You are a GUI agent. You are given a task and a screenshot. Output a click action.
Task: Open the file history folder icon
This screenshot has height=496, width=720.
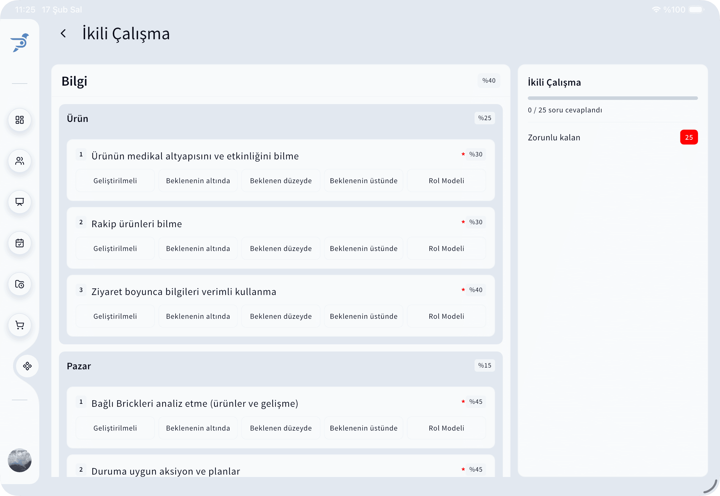19,284
